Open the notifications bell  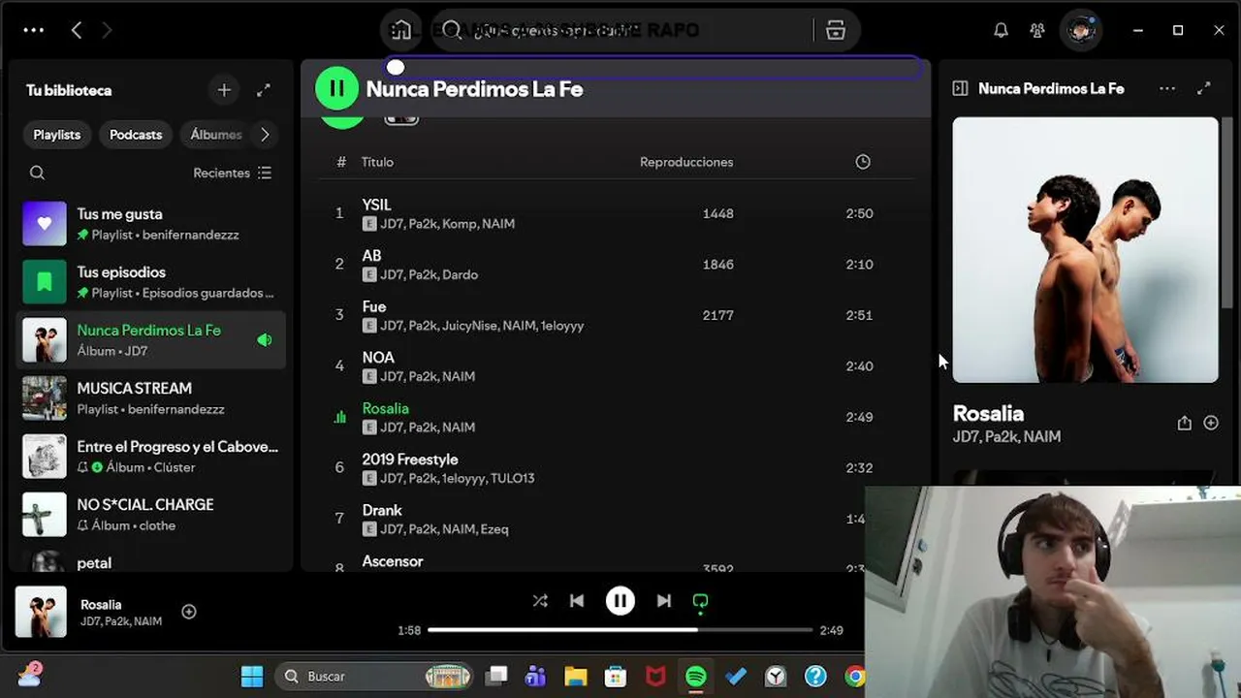[1001, 30]
